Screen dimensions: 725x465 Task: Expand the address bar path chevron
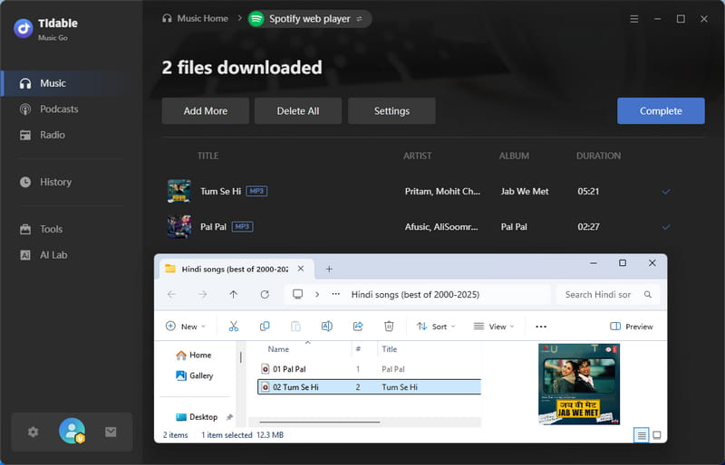(317, 295)
